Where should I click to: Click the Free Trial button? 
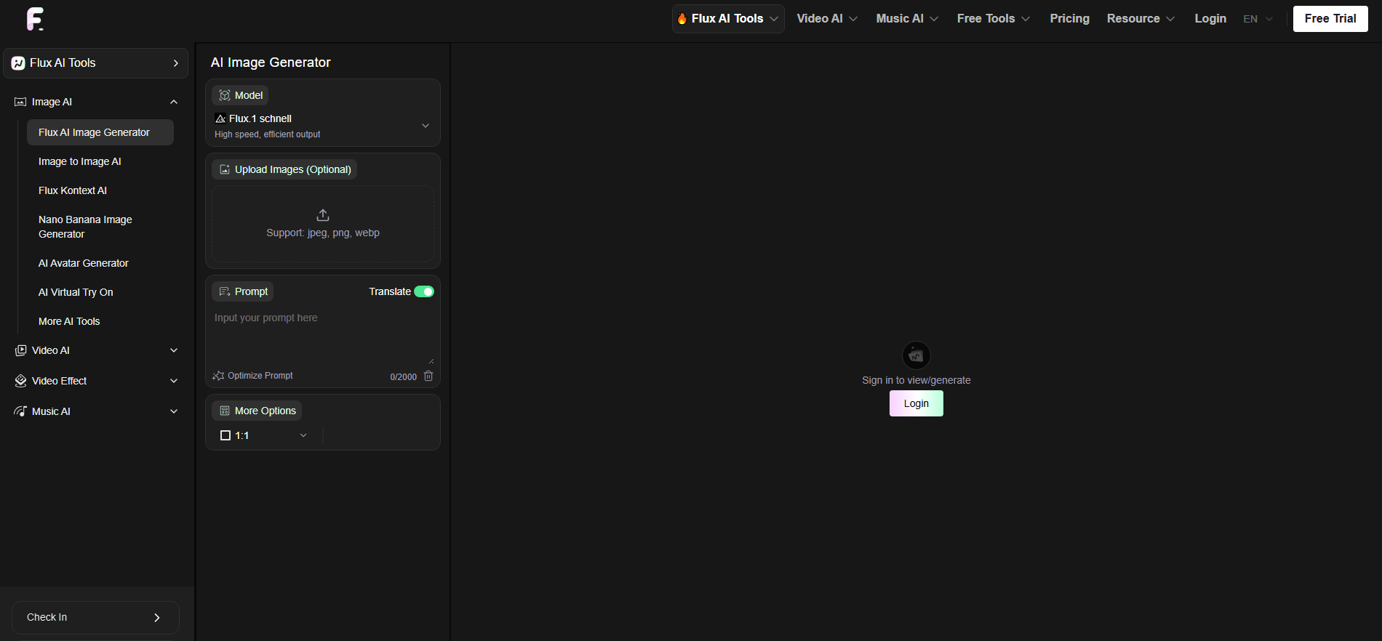[1330, 19]
